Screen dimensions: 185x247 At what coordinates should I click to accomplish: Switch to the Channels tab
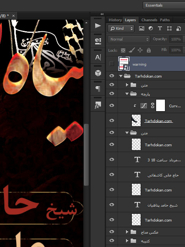coord(149,20)
